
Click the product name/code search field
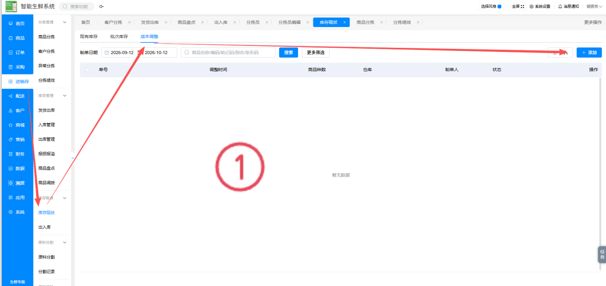click(x=228, y=53)
